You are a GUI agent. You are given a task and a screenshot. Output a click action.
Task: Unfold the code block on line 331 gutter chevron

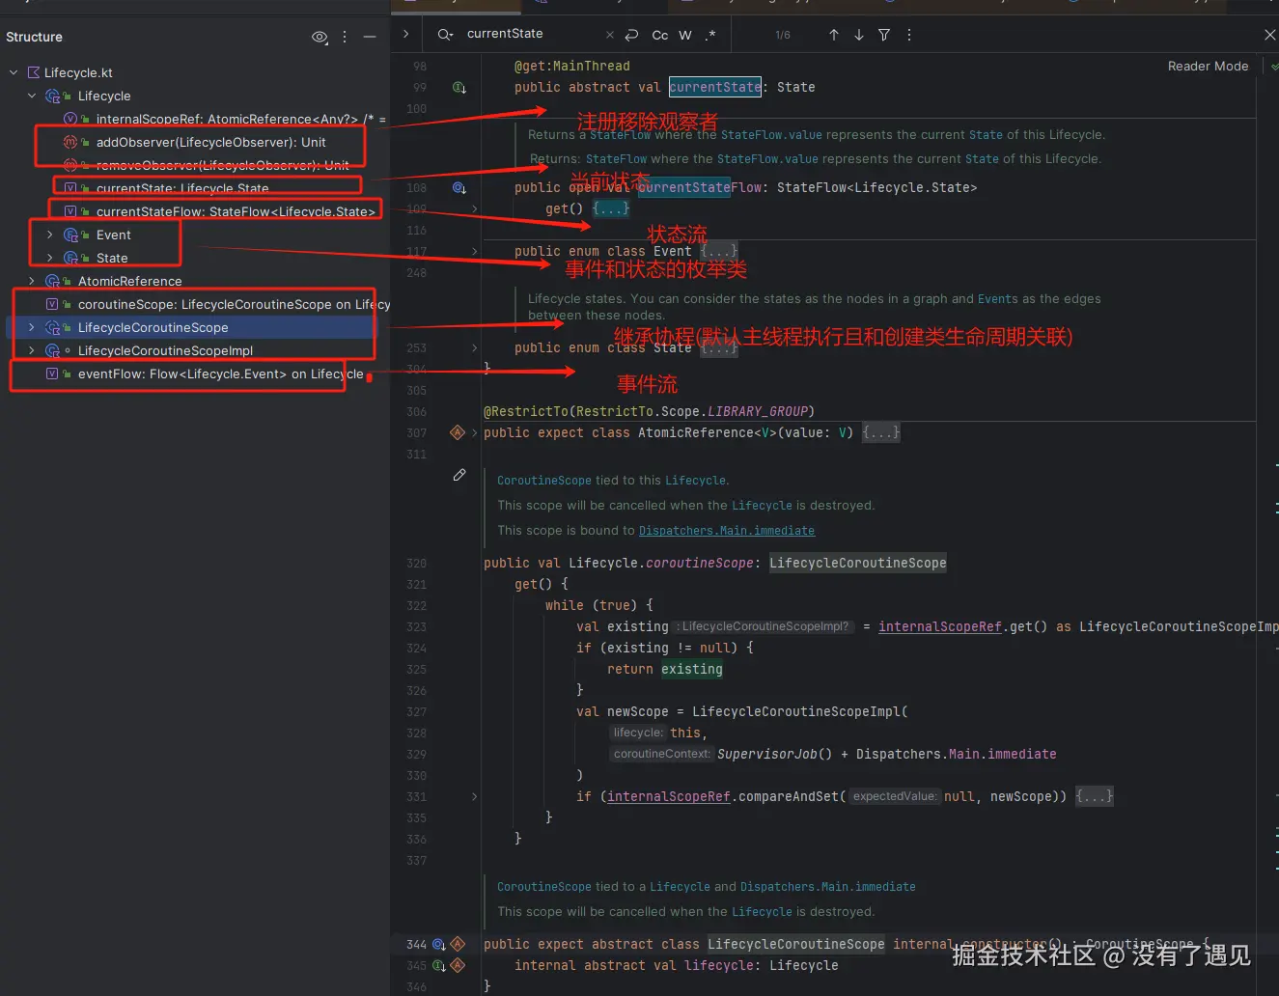pos(474,796)
